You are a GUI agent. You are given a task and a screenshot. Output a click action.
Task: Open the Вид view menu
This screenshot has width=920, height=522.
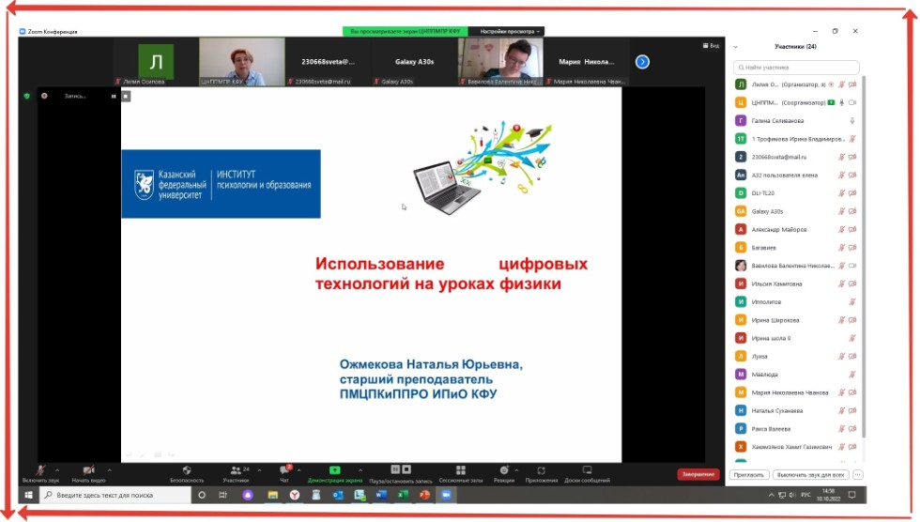pyautogui.click(x=712, y=45)
